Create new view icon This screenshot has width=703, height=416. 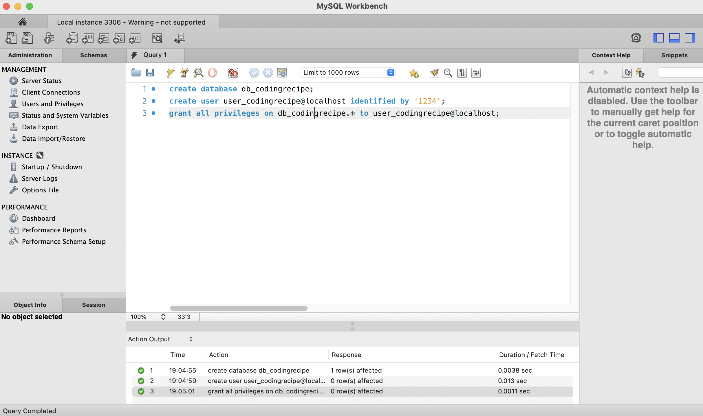[103, 38]
